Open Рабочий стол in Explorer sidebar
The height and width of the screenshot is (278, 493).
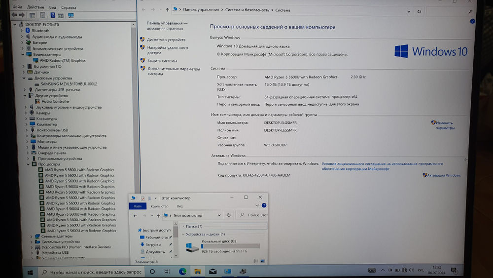[x=156, y=238]
